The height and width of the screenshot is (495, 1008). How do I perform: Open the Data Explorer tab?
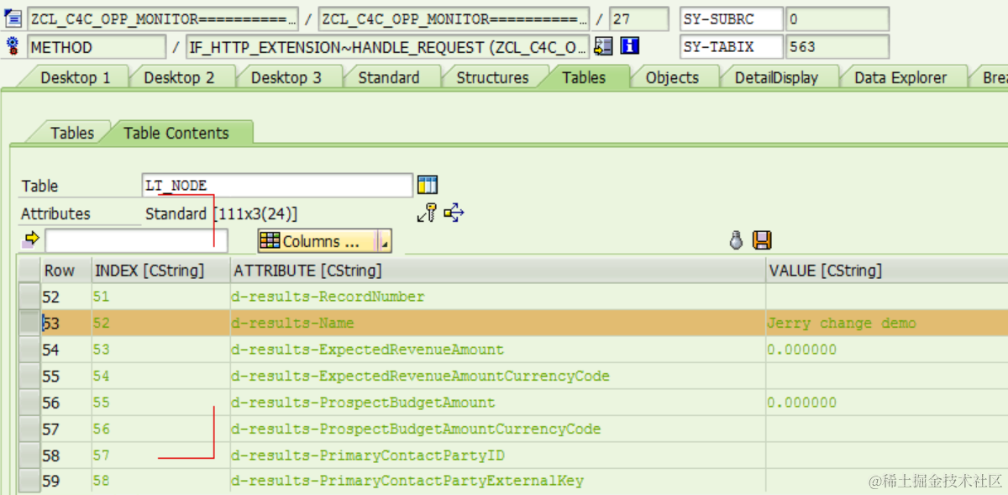pos(900,77)
